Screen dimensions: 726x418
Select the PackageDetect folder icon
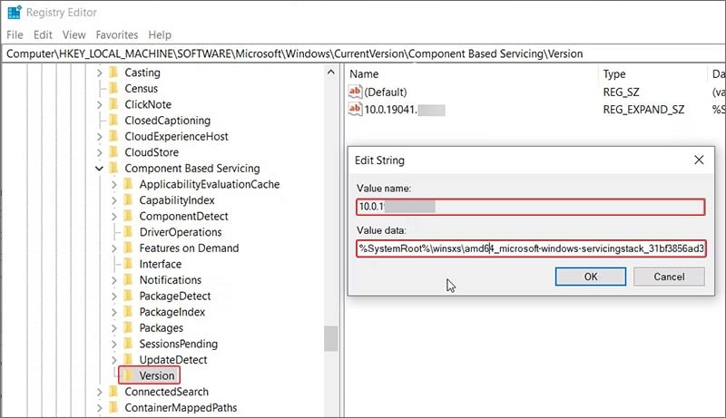tap(128, 296)
